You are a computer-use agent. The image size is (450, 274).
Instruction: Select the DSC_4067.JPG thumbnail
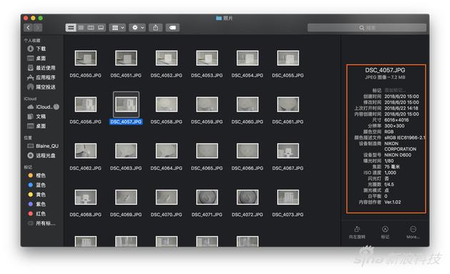288,151
